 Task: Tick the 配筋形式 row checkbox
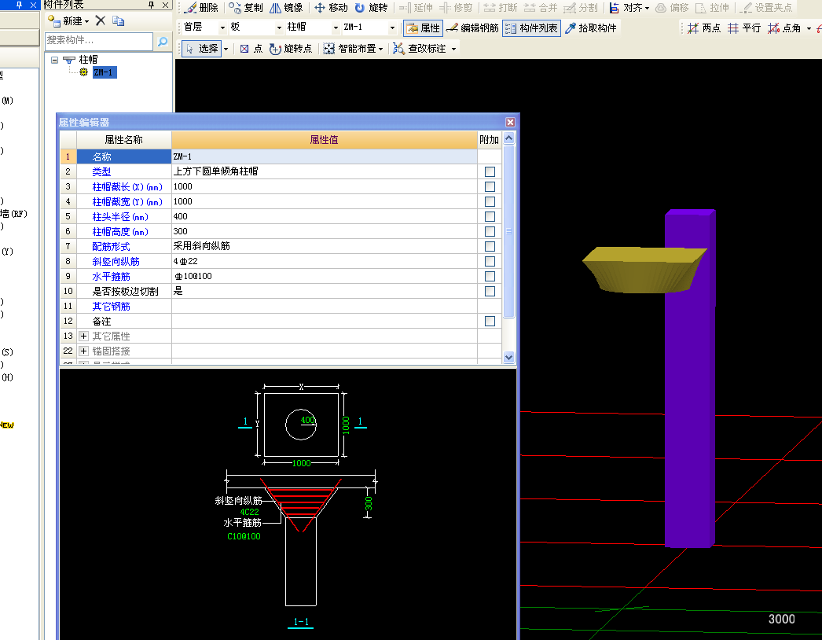[490, 247]
